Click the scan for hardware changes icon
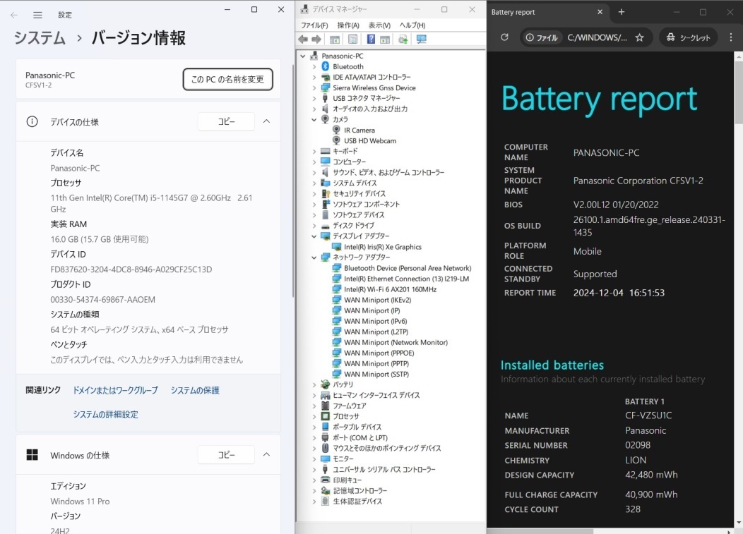Image resolution: width=743 pixels, height=534 pixels. click(x=422, y=40)
